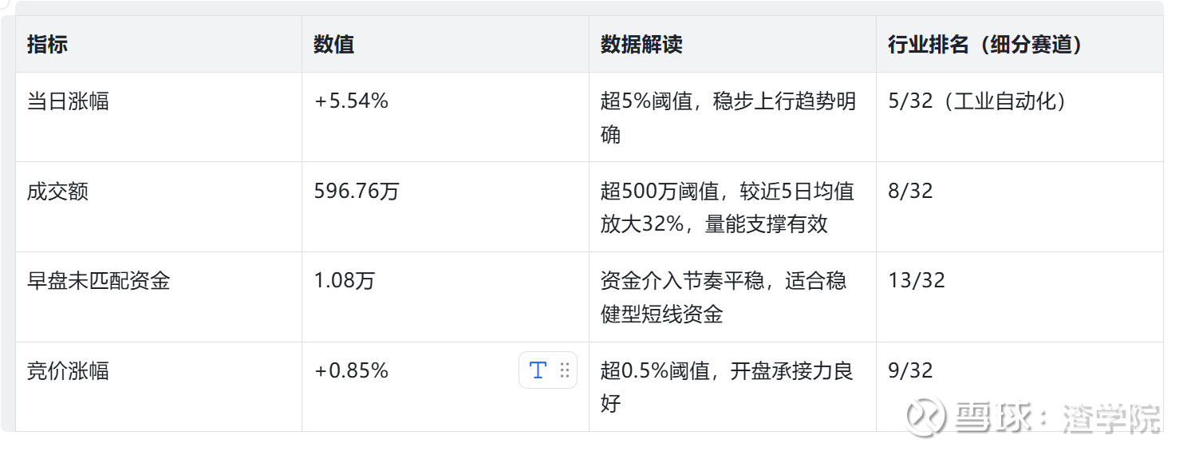Click the blue T text format icon
1195x455 pixels.
[x=538, y=370]
